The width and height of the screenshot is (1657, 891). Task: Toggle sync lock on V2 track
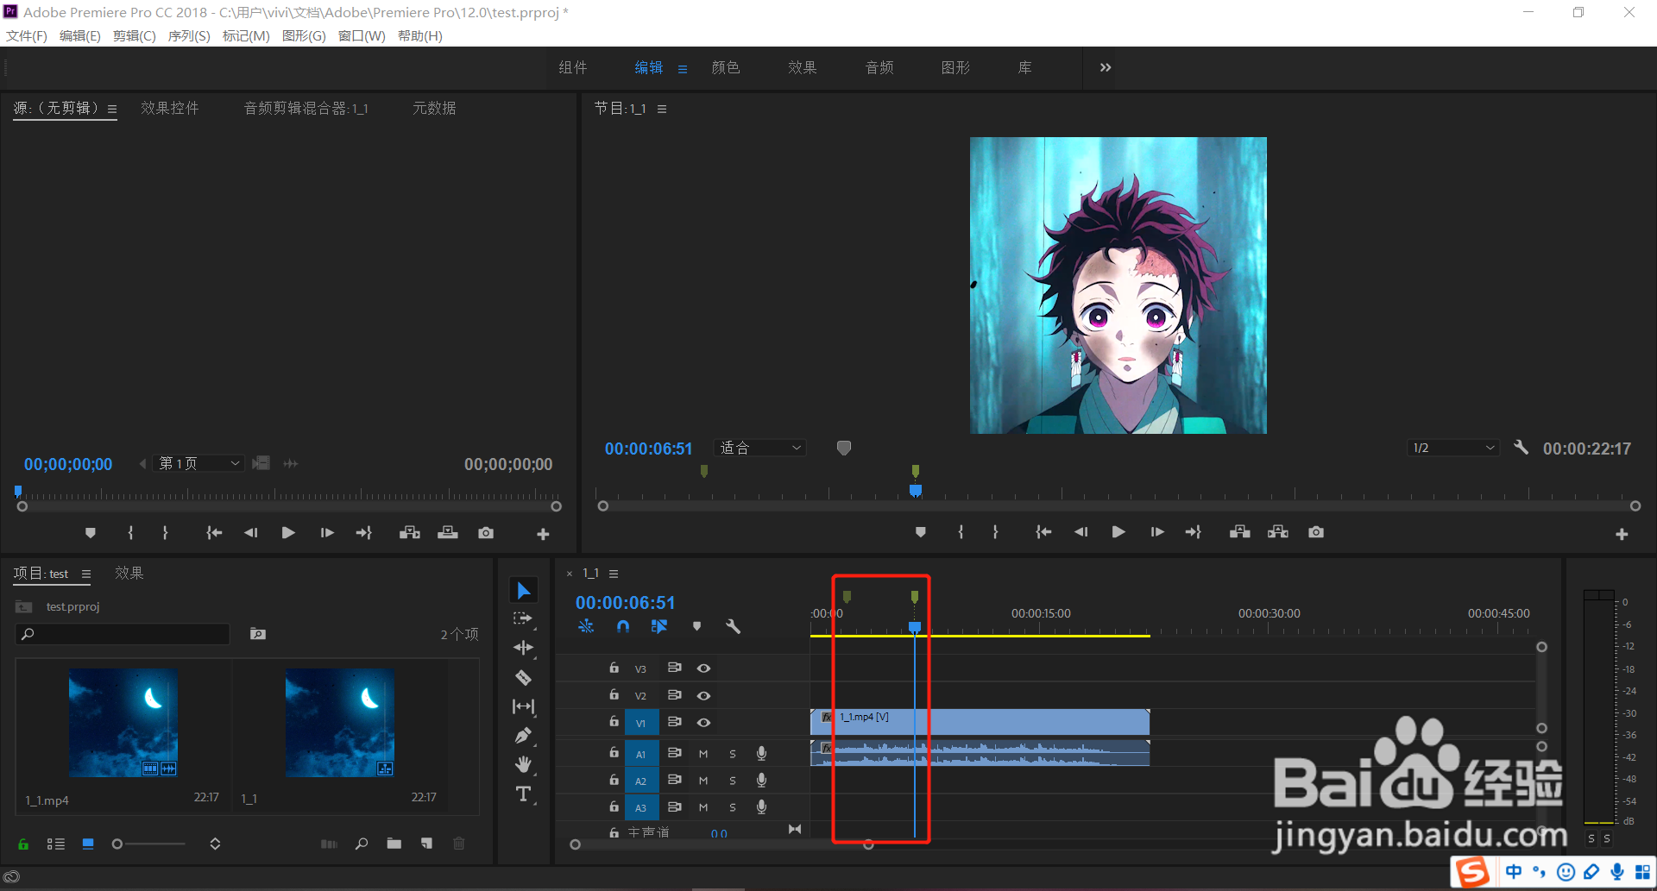click(675, 695)
